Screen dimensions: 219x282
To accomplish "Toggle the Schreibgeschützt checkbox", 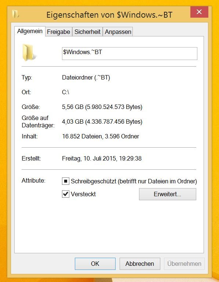I will pos(66,181).
